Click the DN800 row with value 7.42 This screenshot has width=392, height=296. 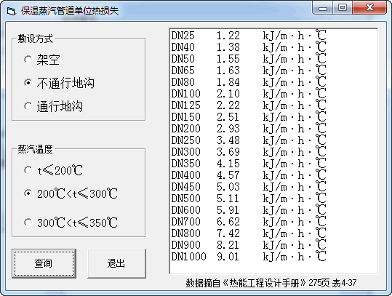tap(249, 233)
